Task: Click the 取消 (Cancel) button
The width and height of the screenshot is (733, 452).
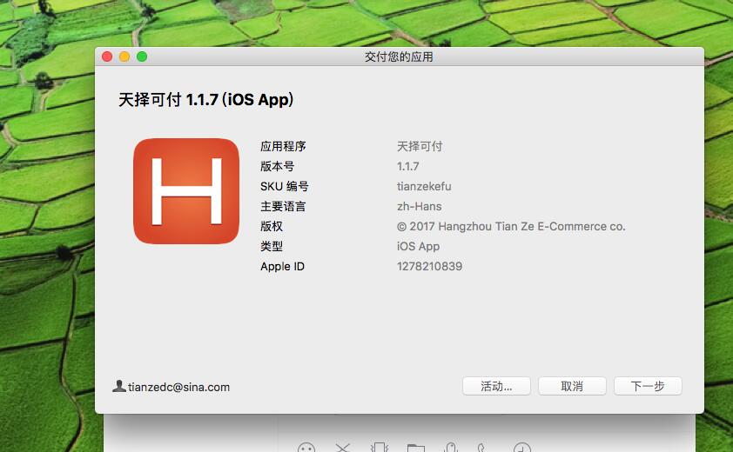Action: 572,386
